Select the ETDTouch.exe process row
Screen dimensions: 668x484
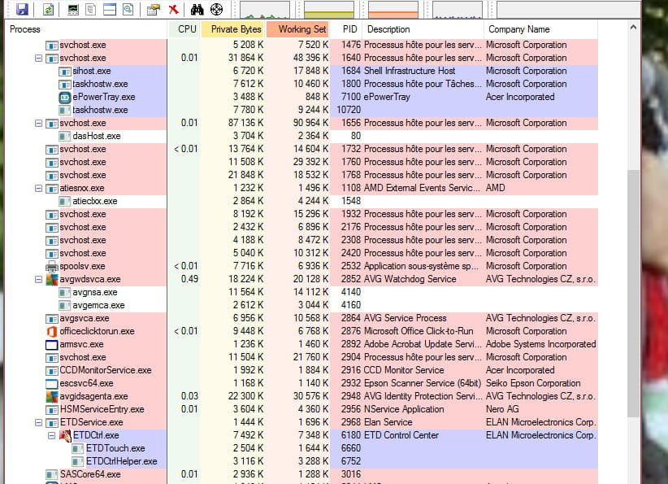point(301,448)
